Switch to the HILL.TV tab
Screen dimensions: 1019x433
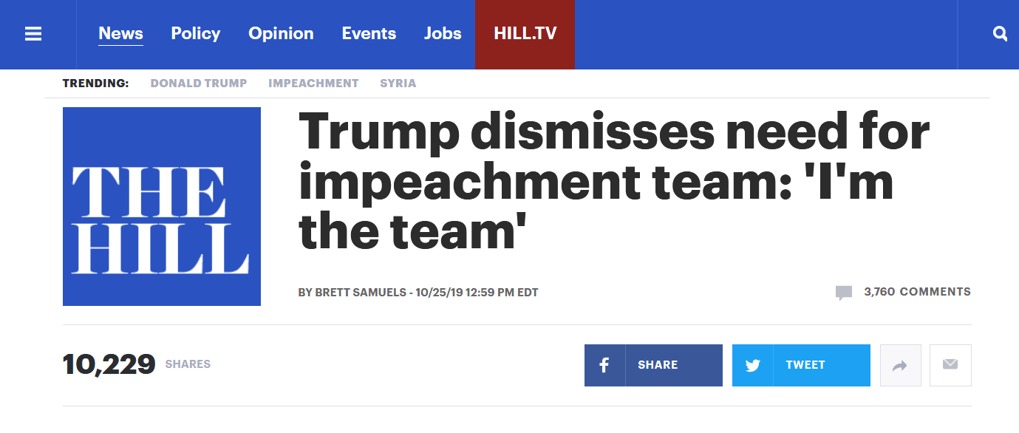tap(525, 34)
